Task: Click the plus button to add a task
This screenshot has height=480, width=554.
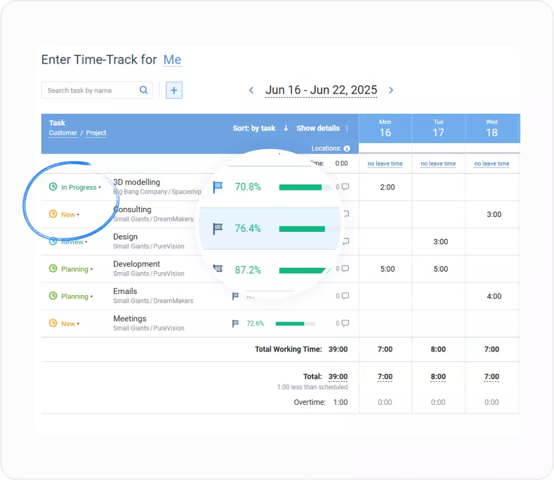Action: (173, 90)
